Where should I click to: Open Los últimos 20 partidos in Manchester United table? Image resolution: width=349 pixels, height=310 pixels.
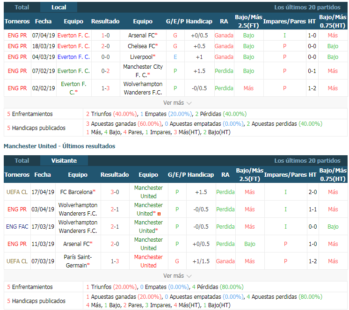(x=307, y=160)
